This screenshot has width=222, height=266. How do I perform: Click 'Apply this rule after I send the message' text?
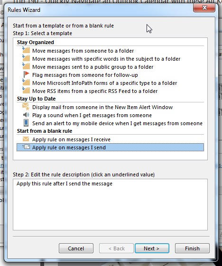pos(65,183)
